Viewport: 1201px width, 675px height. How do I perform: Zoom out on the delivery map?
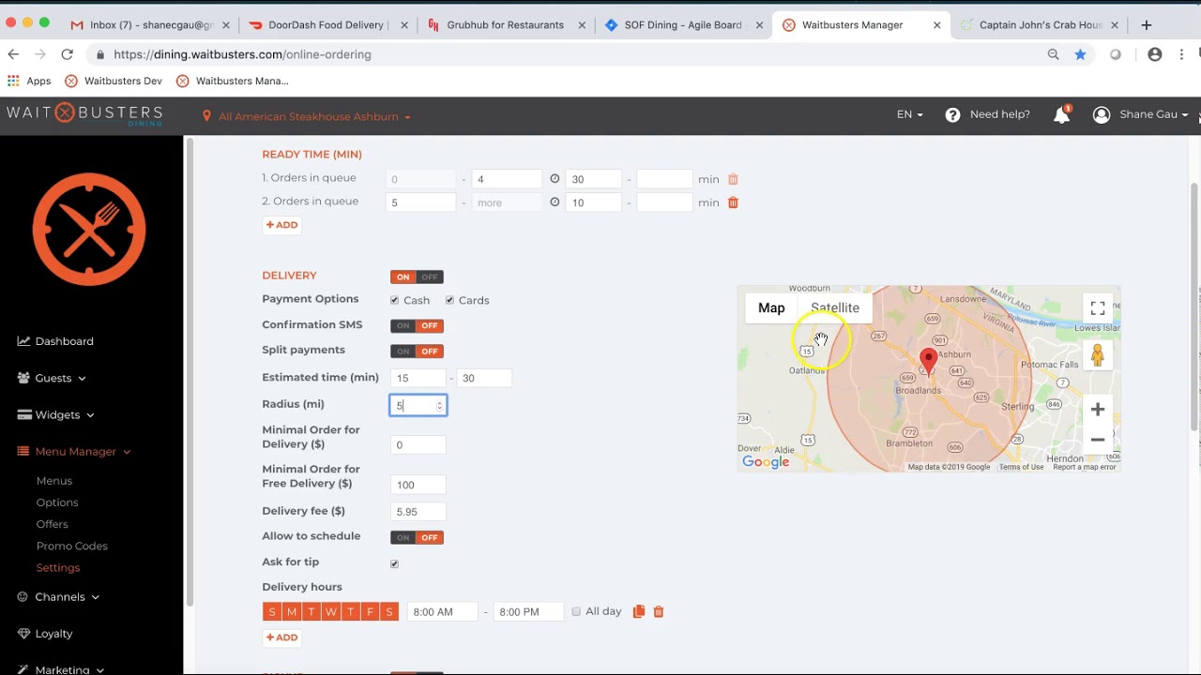1097,440
